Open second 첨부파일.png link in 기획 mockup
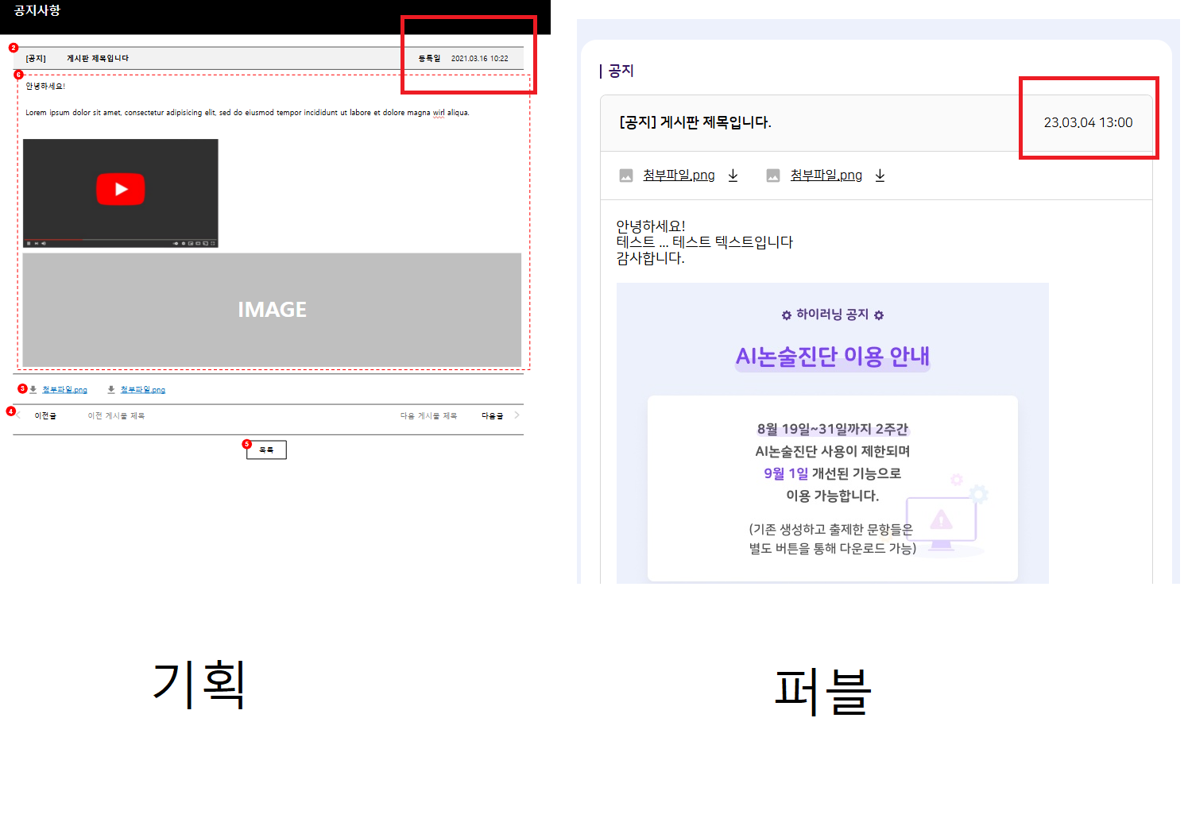1188x826 pixels. tap(143, 390)
